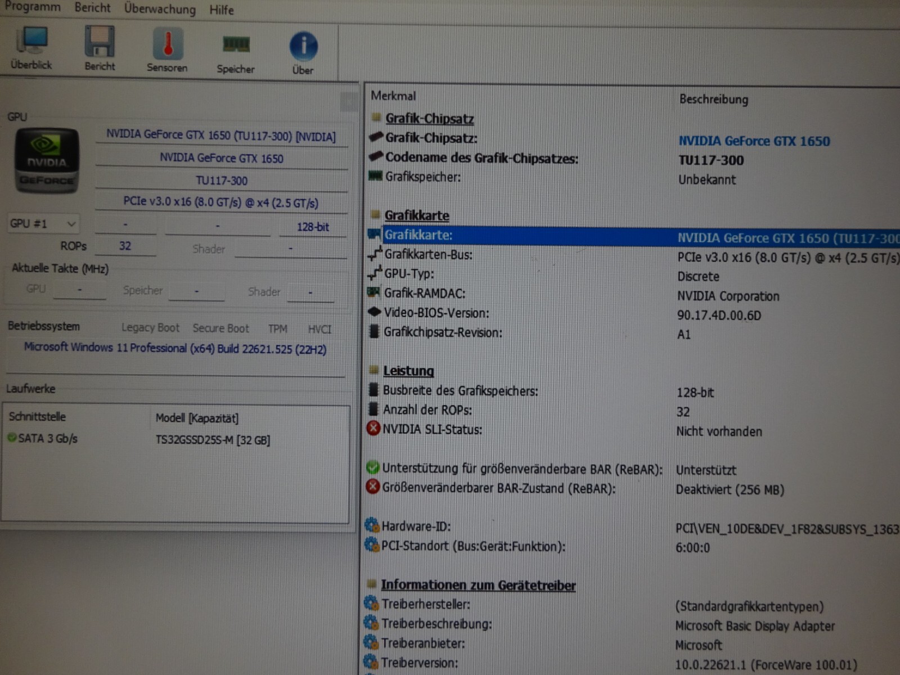Image resolution: width=900 pixels, height=675 pixels.
Task: Open the Bericht menu
Action: pyautogui.click(x=92, y=8)
